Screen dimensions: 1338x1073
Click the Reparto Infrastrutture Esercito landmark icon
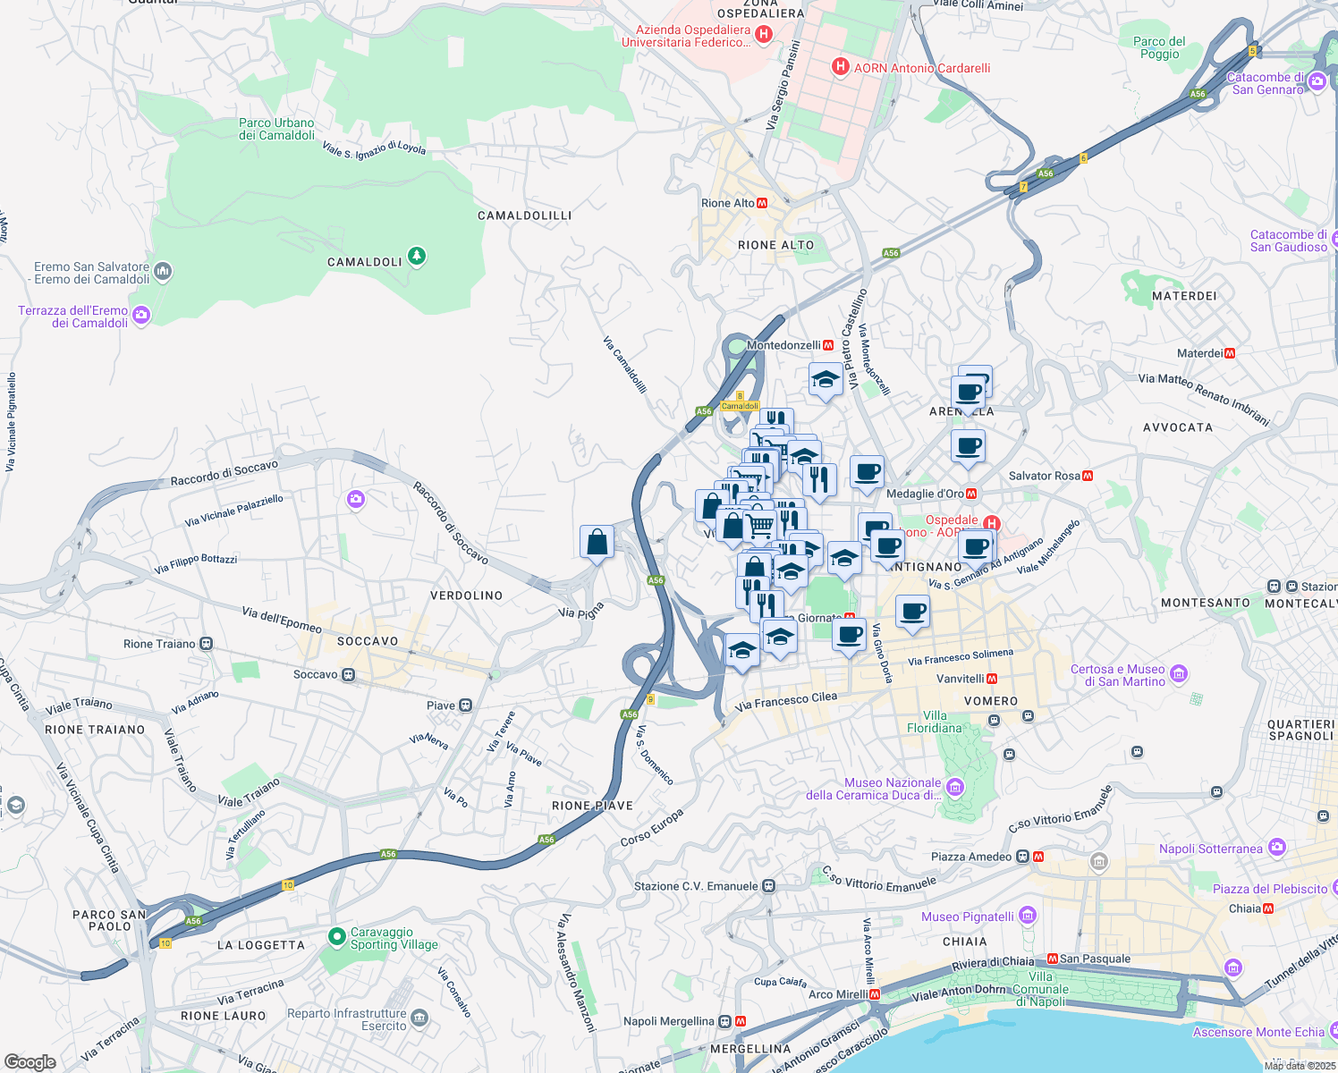[420, 1018]
